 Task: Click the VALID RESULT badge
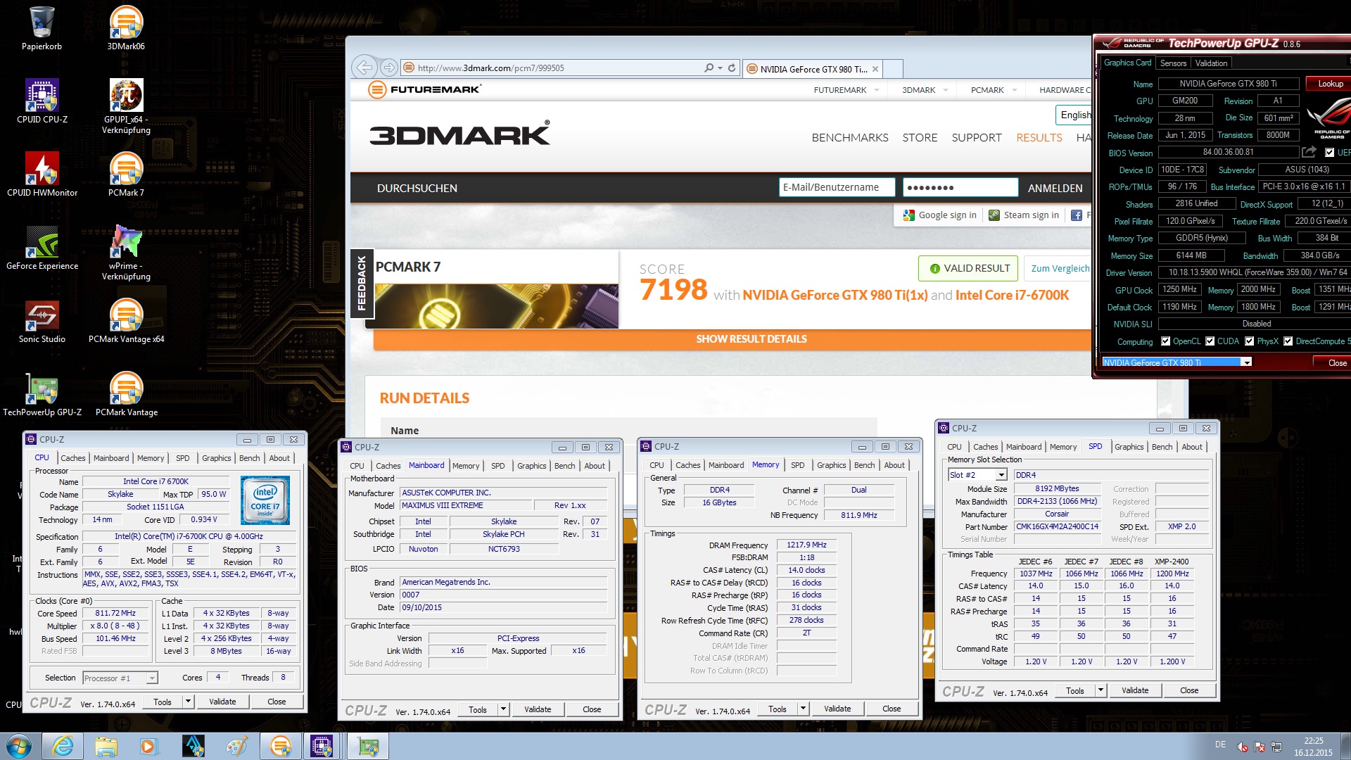click(968, 268)
